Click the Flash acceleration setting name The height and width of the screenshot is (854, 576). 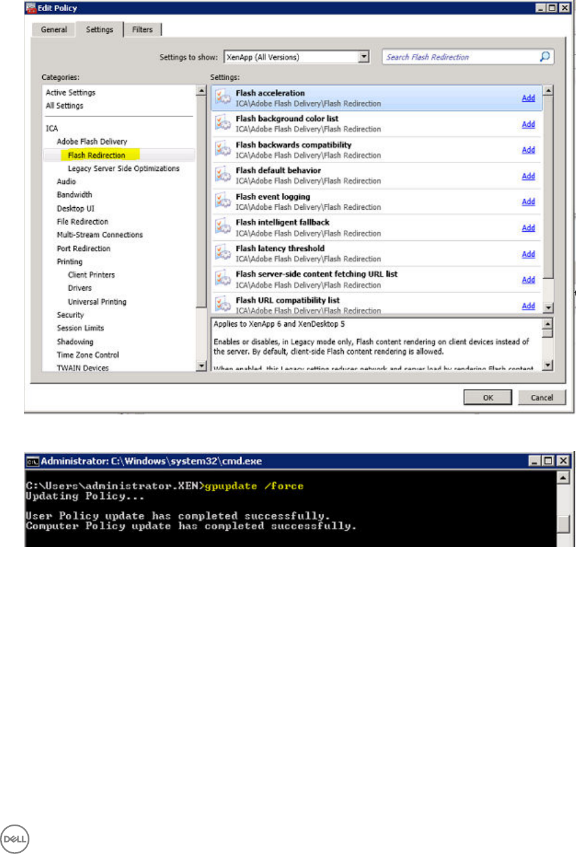tap(270, 93)
